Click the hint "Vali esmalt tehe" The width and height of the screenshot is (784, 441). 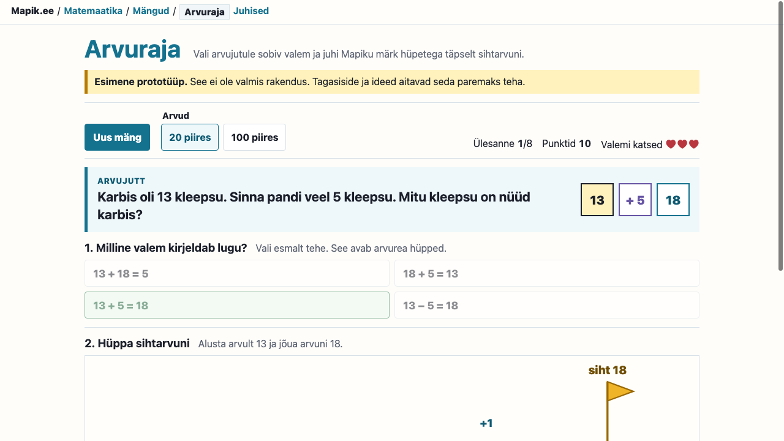point(292,249)
